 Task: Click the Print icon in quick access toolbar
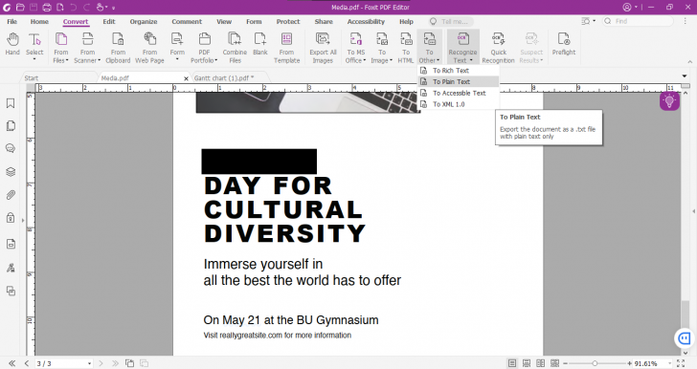pyautogui.click(x=47, y=7)
